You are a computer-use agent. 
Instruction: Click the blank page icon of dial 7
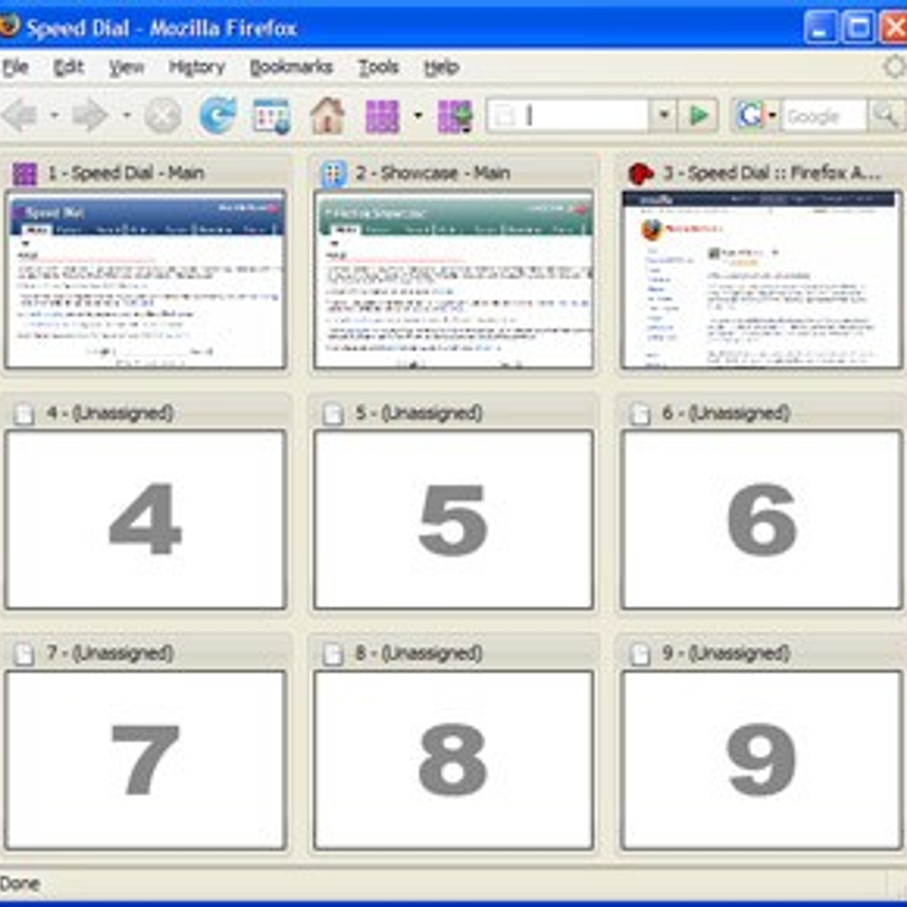point(24,654)
